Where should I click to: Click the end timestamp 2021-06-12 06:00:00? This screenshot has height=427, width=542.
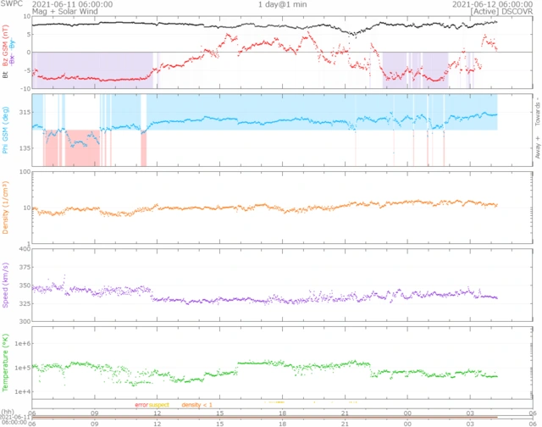click(492, 4)
